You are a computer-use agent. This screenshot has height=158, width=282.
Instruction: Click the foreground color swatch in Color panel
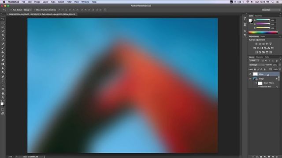coord(250,21)
